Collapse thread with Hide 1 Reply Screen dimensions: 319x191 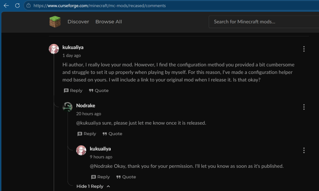click(x=93, y=186)
